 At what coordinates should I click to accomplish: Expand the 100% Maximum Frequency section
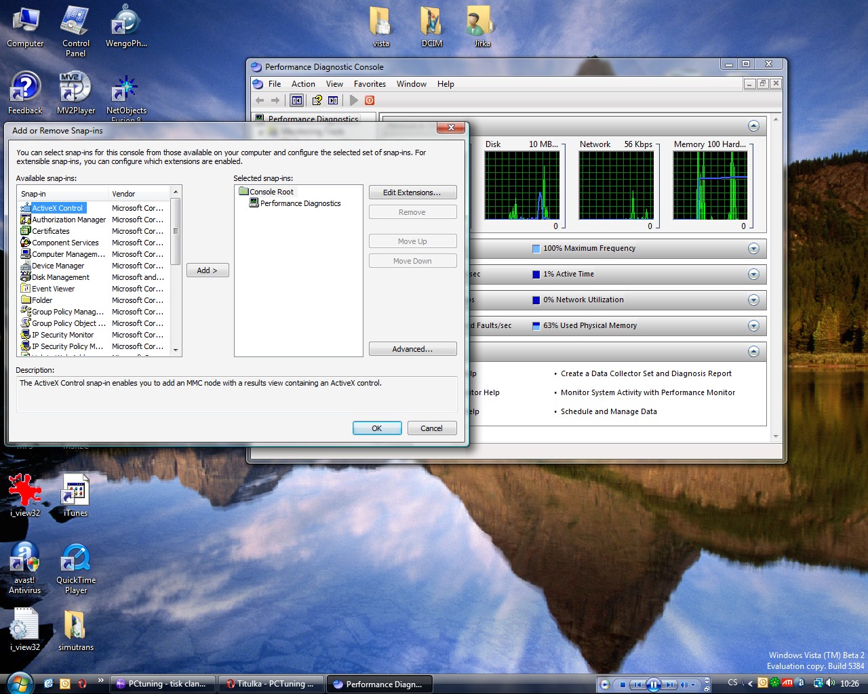click(753, 249)
